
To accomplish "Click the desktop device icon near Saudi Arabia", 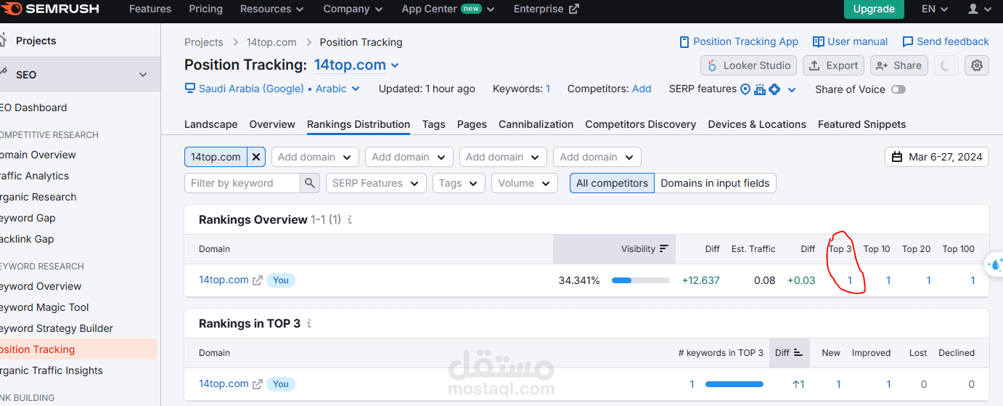I will point(190,89).
